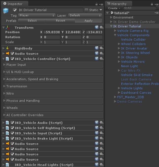
Task: Click the prefab Apply button
Action: (88, 21)
